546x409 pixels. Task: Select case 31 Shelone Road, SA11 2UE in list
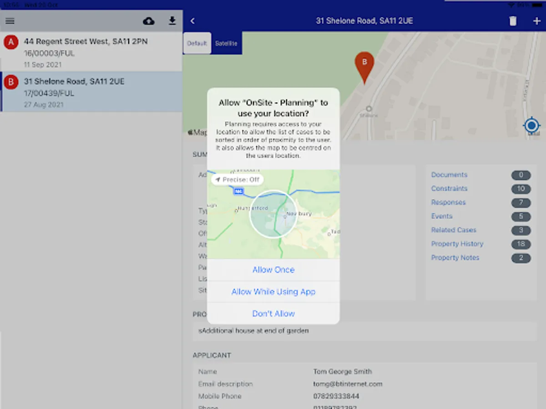pyautogui.click(x=91, y=92)
